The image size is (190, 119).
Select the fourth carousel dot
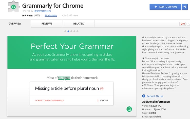click(x=74, y=32)
